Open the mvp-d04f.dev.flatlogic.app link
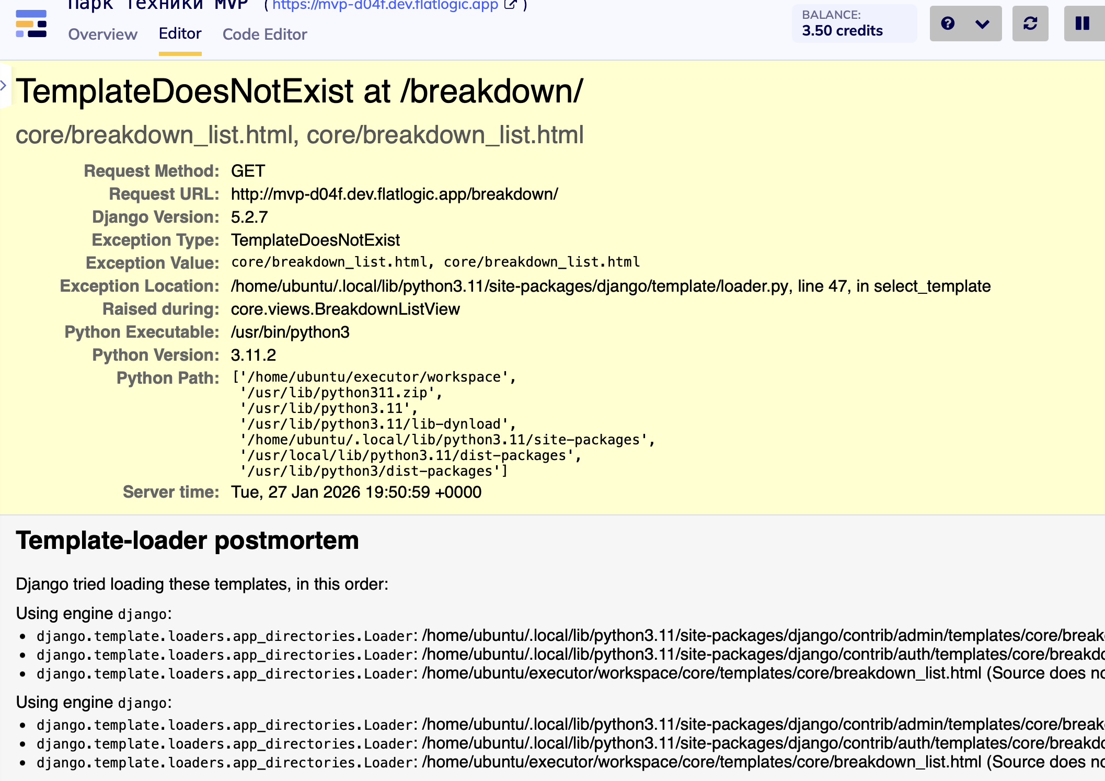 pyautogui.click(x=385, y=5)
